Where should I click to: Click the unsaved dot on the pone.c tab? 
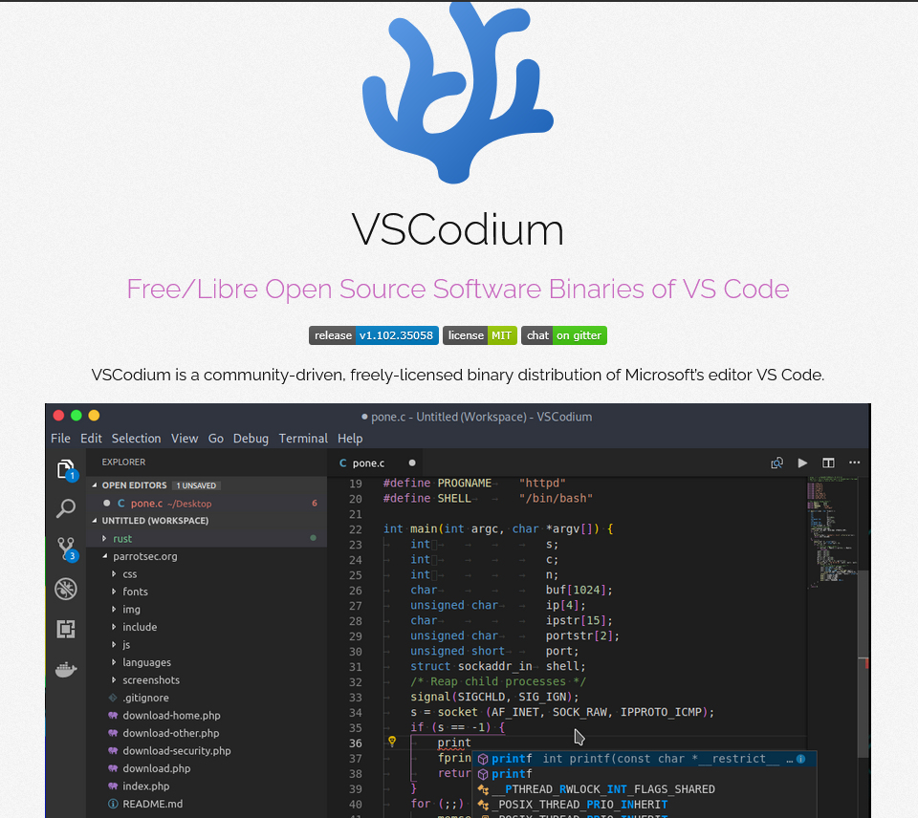[412, 463]
